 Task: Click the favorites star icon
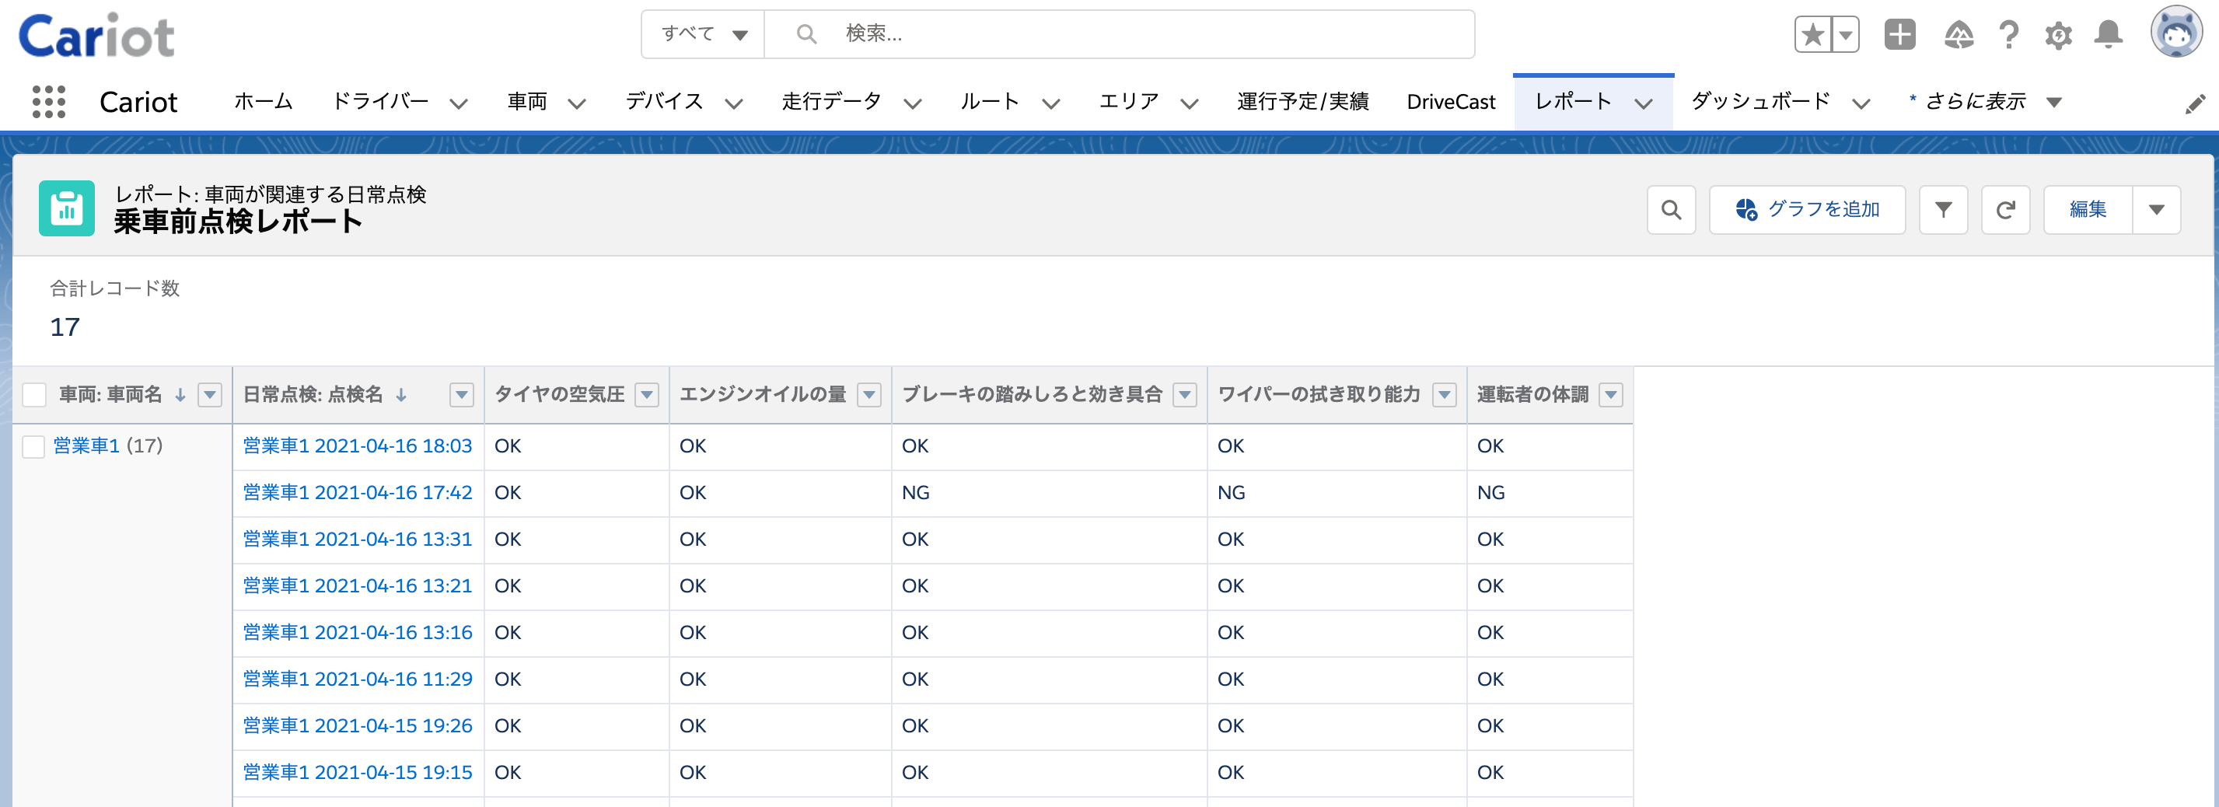click(x=1813, y=35)
